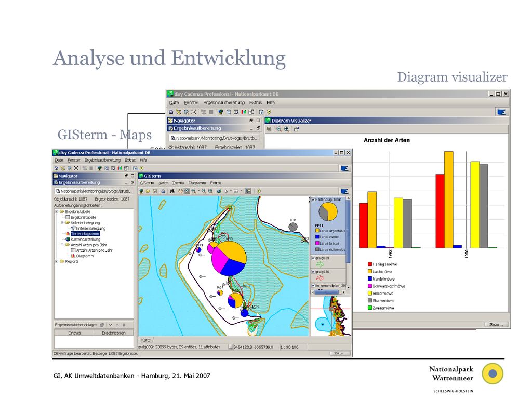Image resolution: width=532 pixels, height=399 pixels.
Task: Open the pointer tool dropdown arrow in GISterm
Action: tap(231, 191)
